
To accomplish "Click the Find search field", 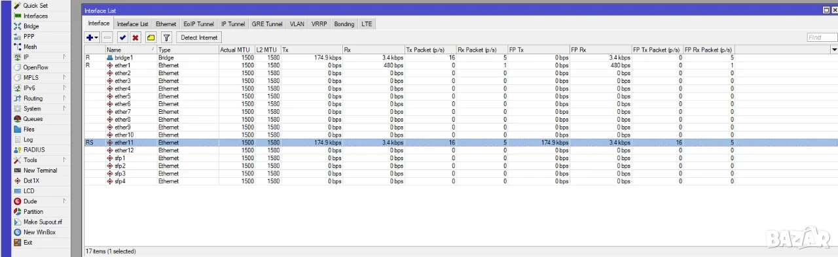I will (x=822, y=38).
